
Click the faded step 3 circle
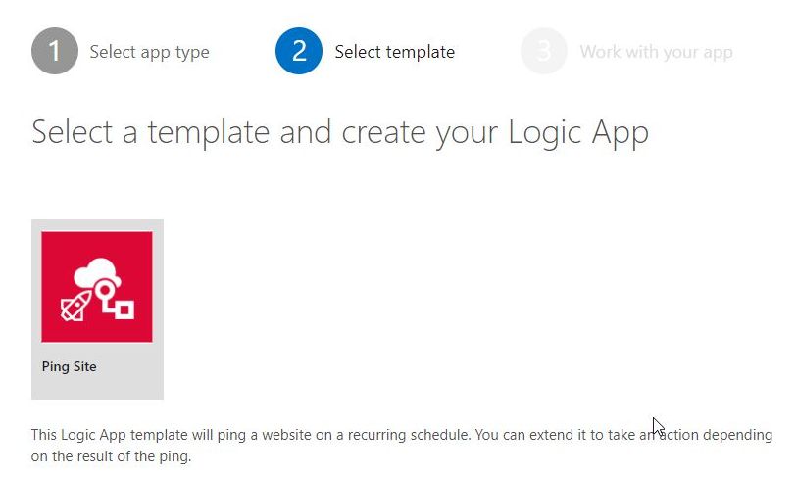[544, 51]
